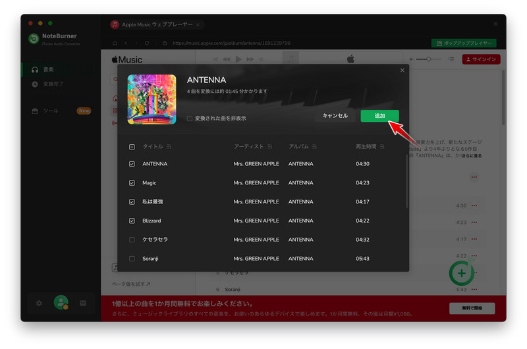The height and width of the screenshot is (349, 527).
Task: Open the playback queue list icon
Action: click(x=451, y=59)
